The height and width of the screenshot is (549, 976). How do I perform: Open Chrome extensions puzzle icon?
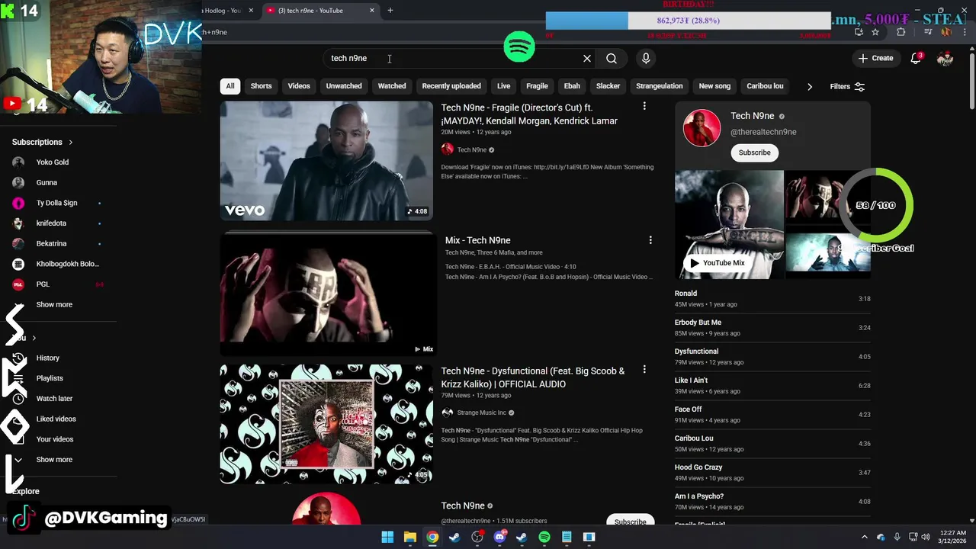(x=901, y=32)
